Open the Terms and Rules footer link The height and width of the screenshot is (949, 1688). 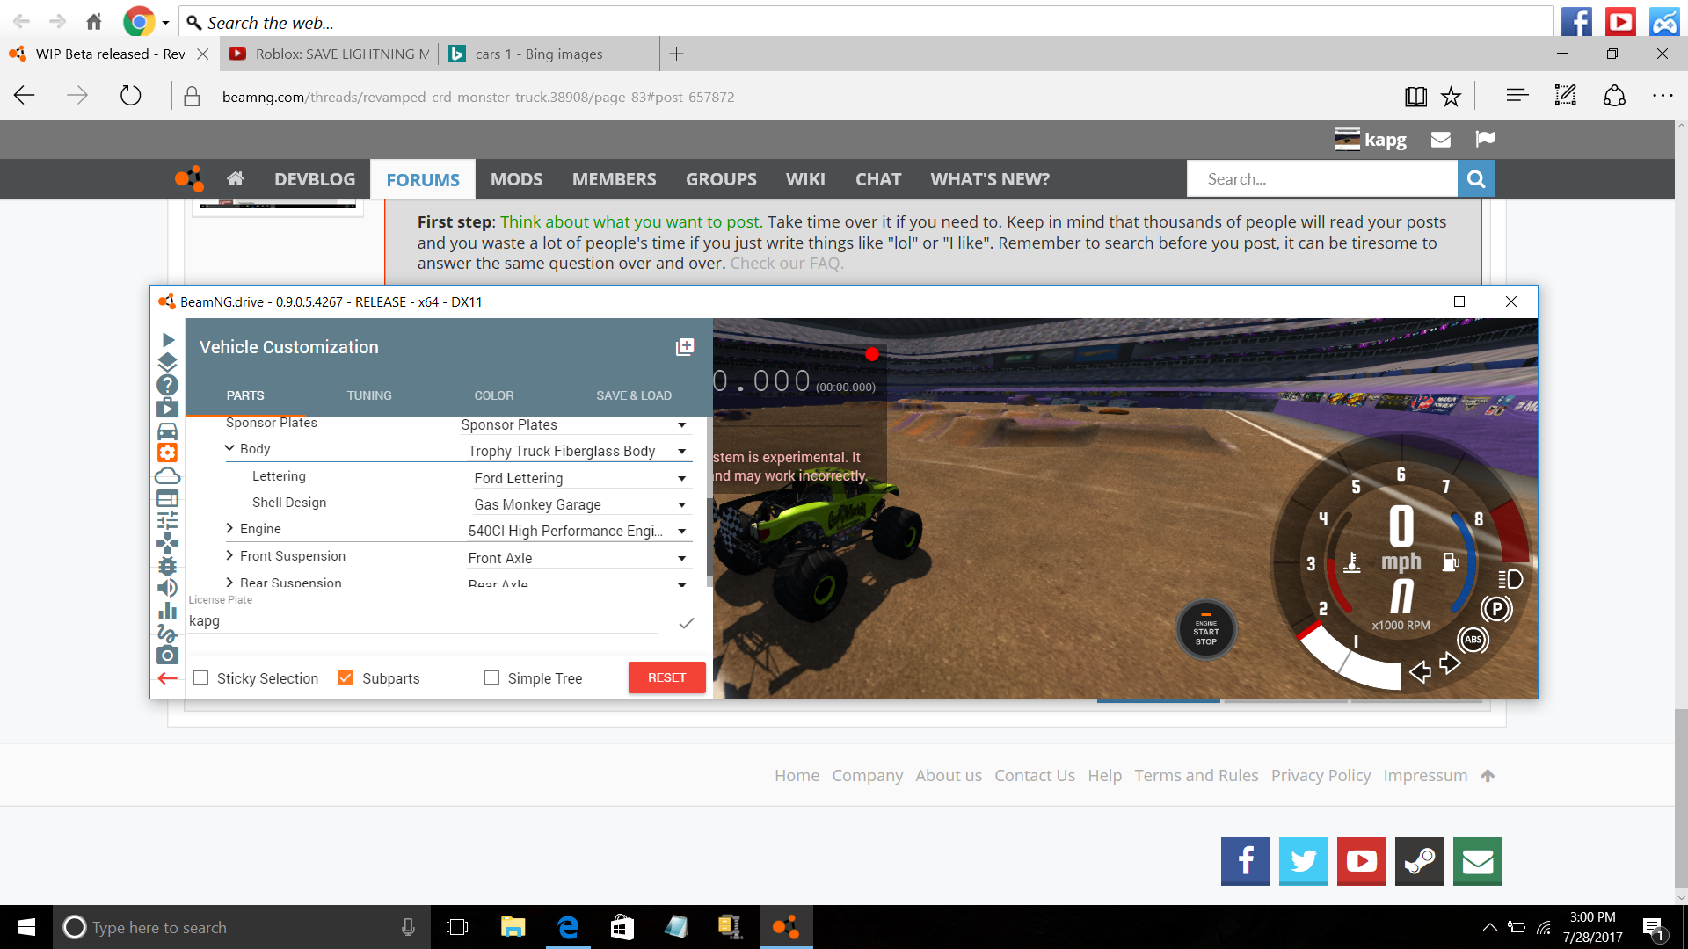[1196, 775]
